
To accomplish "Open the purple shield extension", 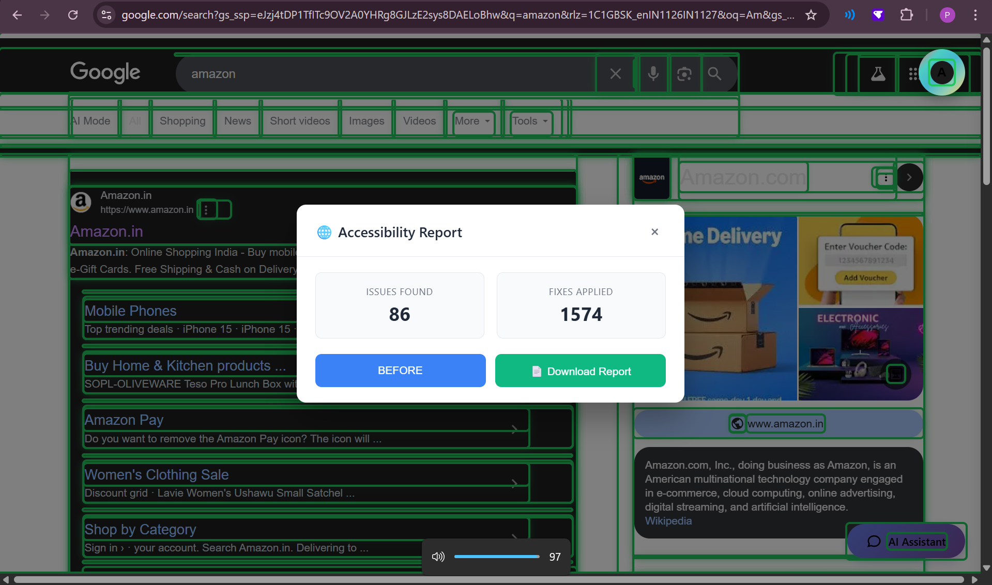I will [x=878, y=15].
